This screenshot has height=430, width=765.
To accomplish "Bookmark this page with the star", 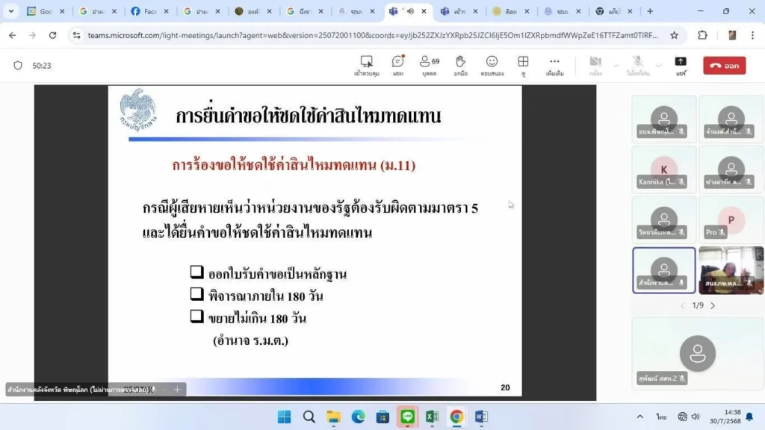I will point(675,35).
